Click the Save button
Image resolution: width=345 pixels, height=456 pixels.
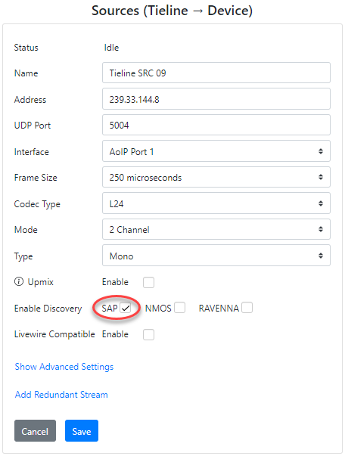(x=82, y=431)
